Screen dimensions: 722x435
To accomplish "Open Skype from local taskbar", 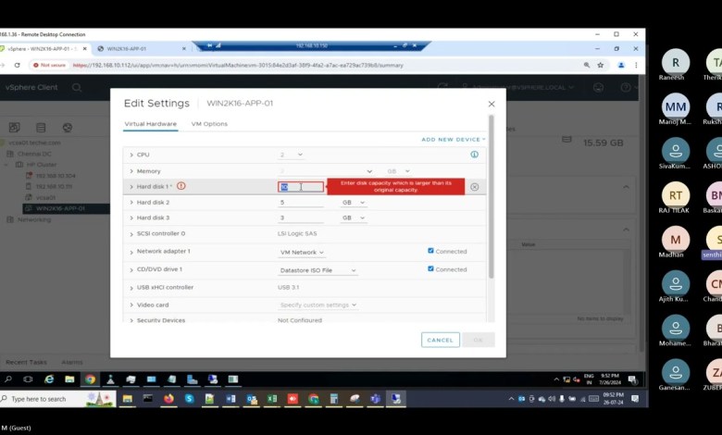I will [189, 399].
